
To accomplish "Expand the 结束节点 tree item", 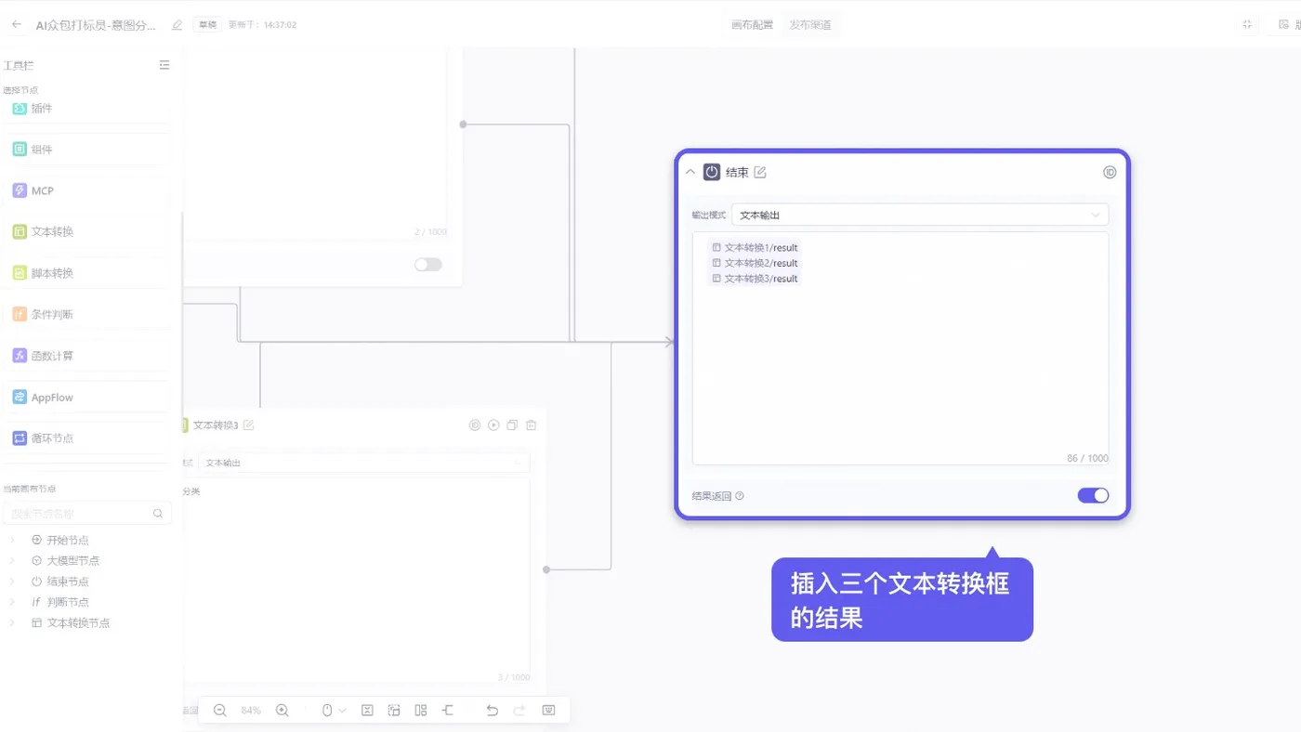I will click(12, 582).
